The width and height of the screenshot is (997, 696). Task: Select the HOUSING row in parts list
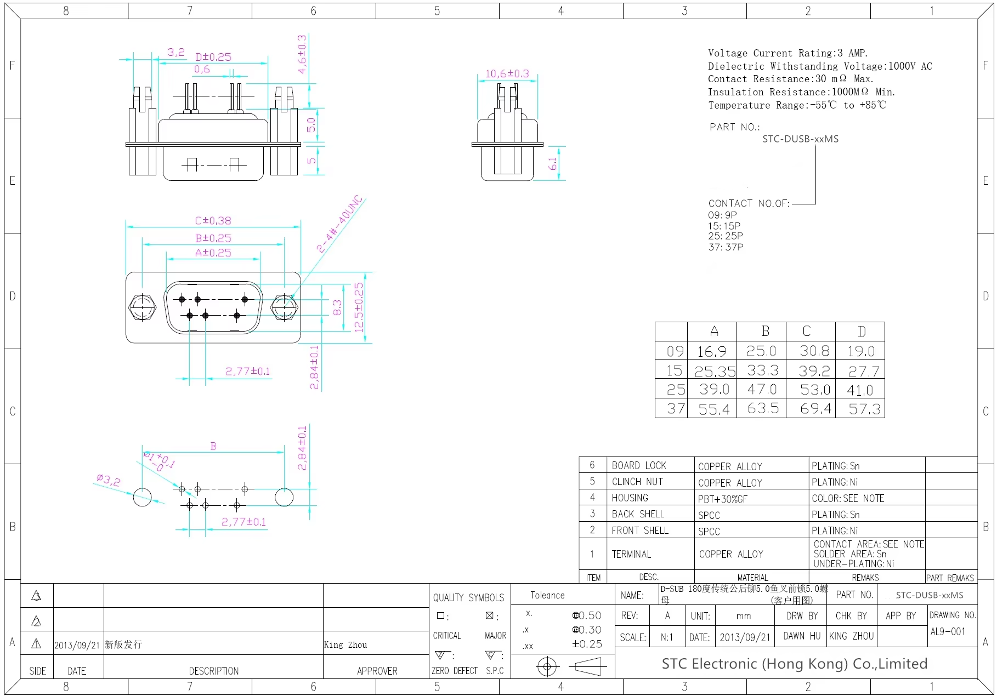630,498
